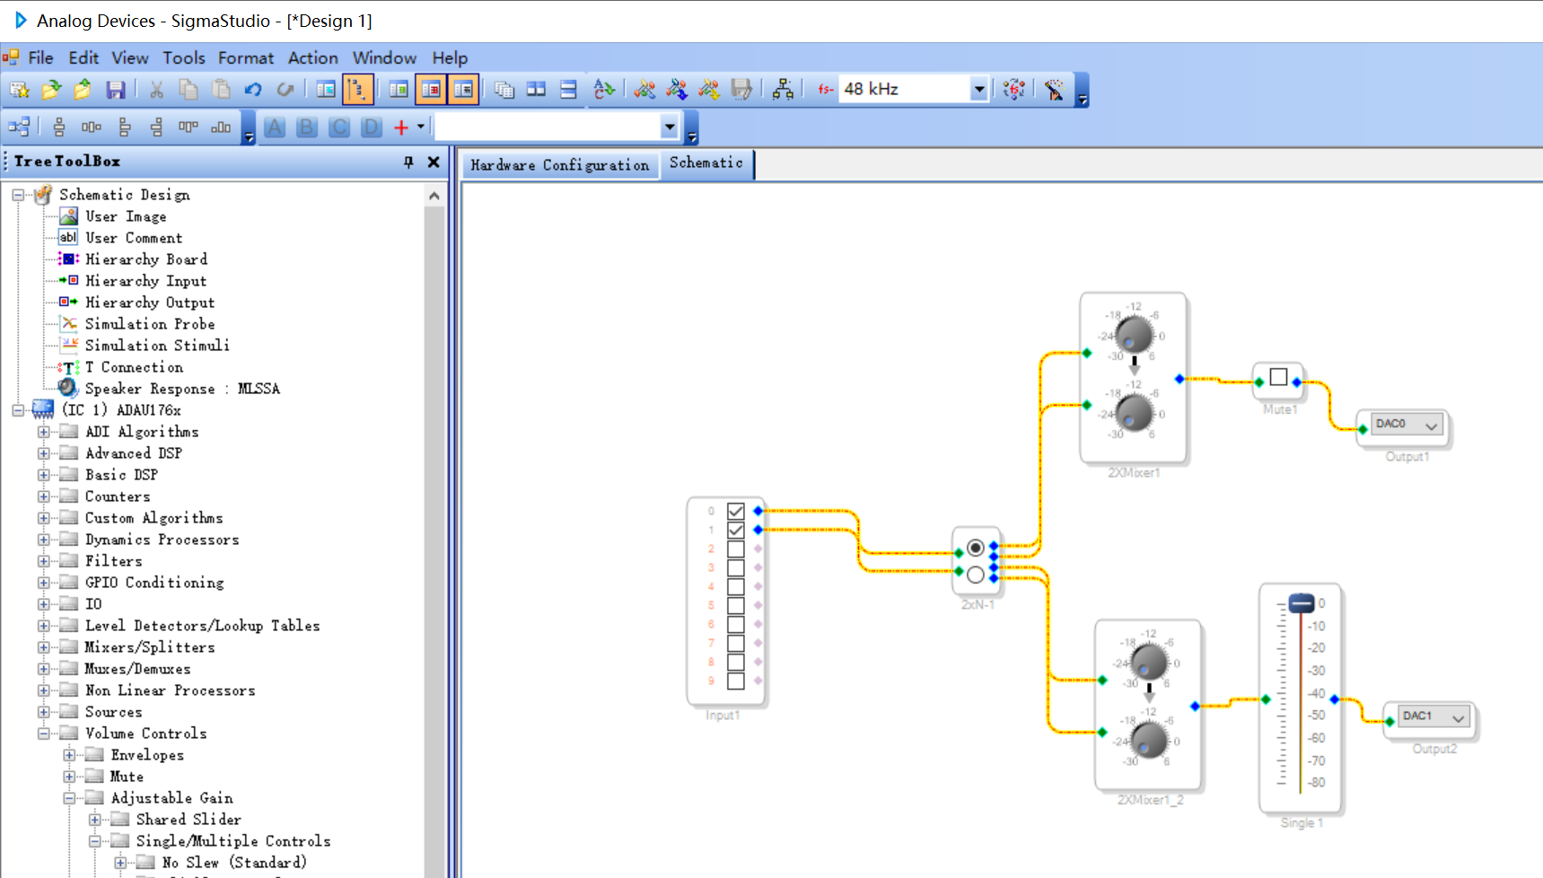Switch to Schematic tab
This screenshot has height=878, width=1543.
point(706,163)
